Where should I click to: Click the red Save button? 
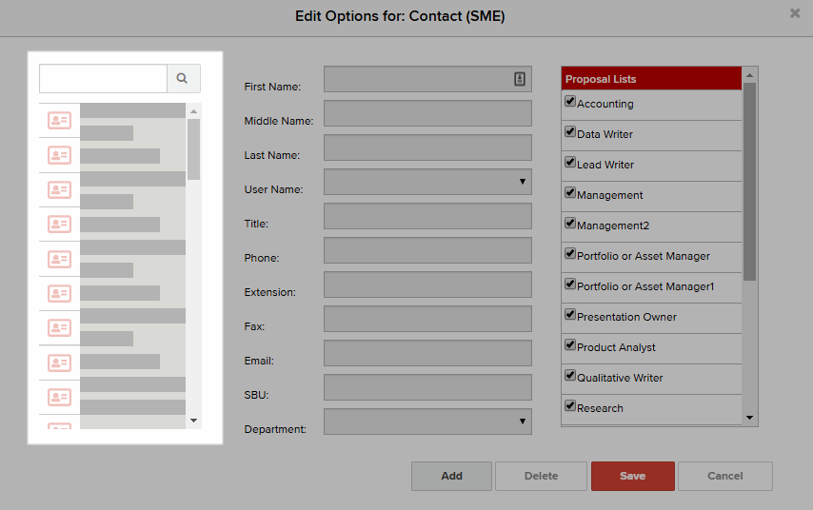(x=633, y=476)
